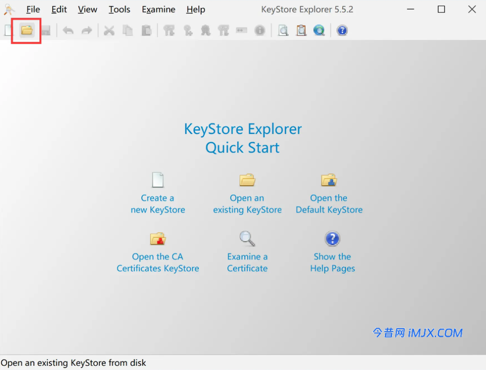
Task: Click the Redo arrow toolbar icon
Action: pos(87,30)
